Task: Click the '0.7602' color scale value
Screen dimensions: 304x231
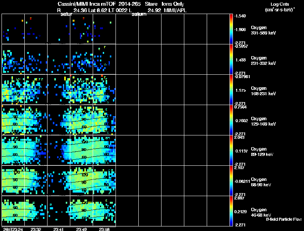Action: (242, 121)
